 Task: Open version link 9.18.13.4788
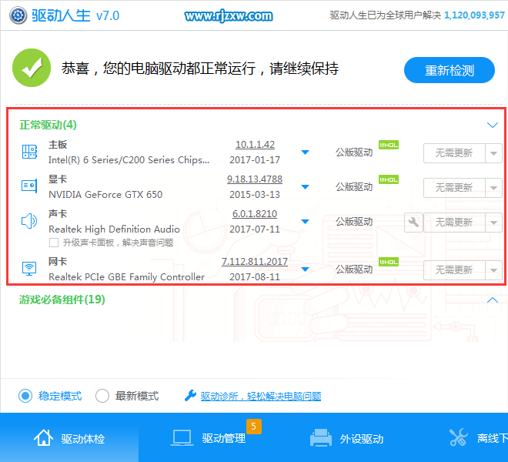pos(255,179)
